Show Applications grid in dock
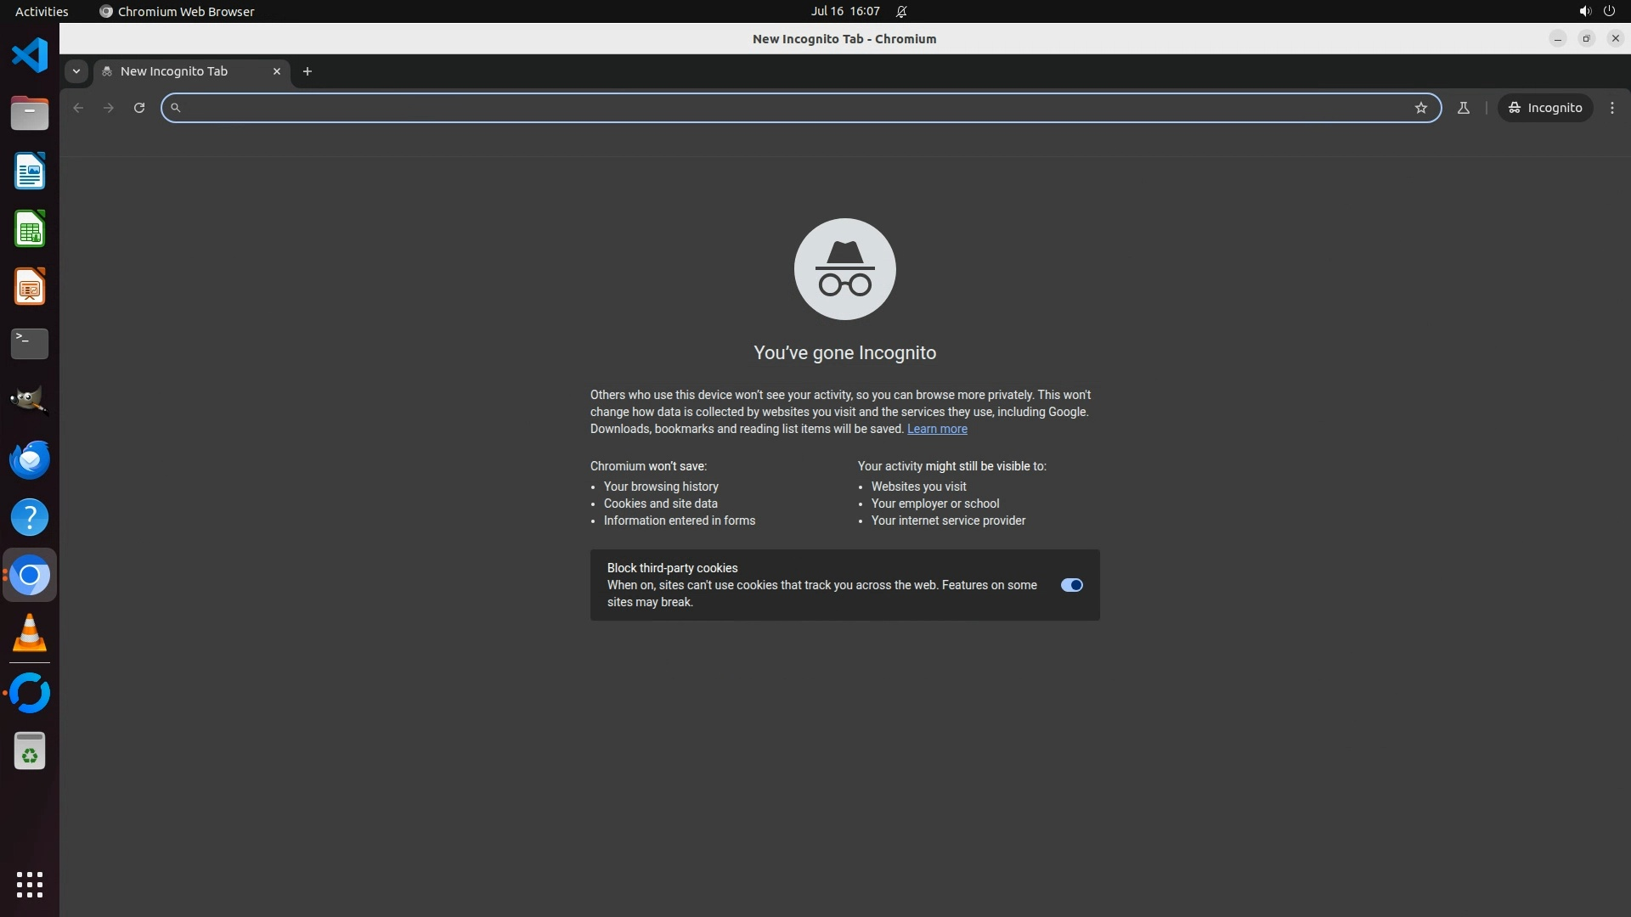Viewport: 1631px width, 917px height. (x=30, y=884)
